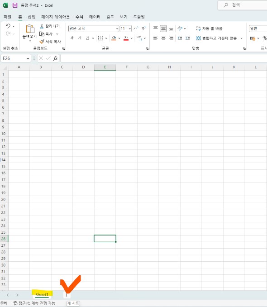Open the 데이터 tab

coord(95,17)
